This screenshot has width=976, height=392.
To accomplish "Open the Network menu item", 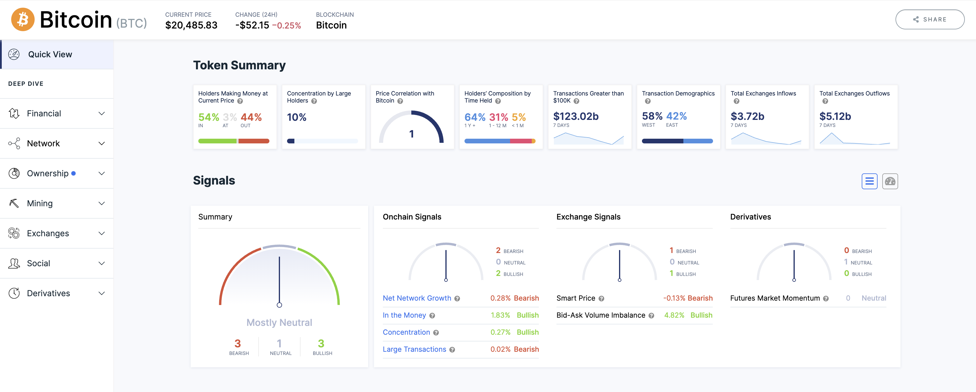I will pyautogui.click(x=57, y=143).
